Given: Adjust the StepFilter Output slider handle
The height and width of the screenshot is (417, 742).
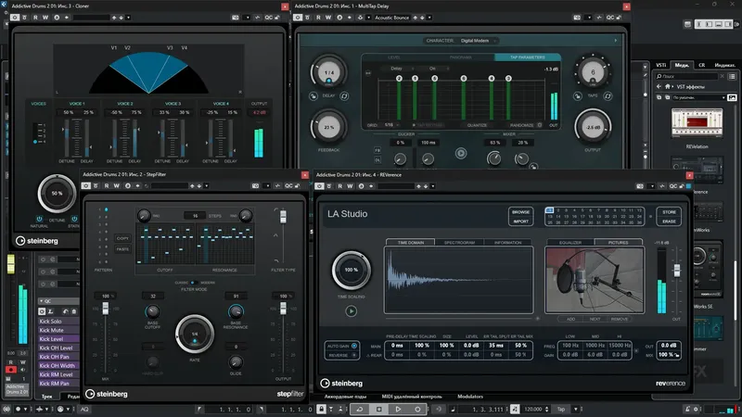Looking at the screenshot, I should [283, 309].
